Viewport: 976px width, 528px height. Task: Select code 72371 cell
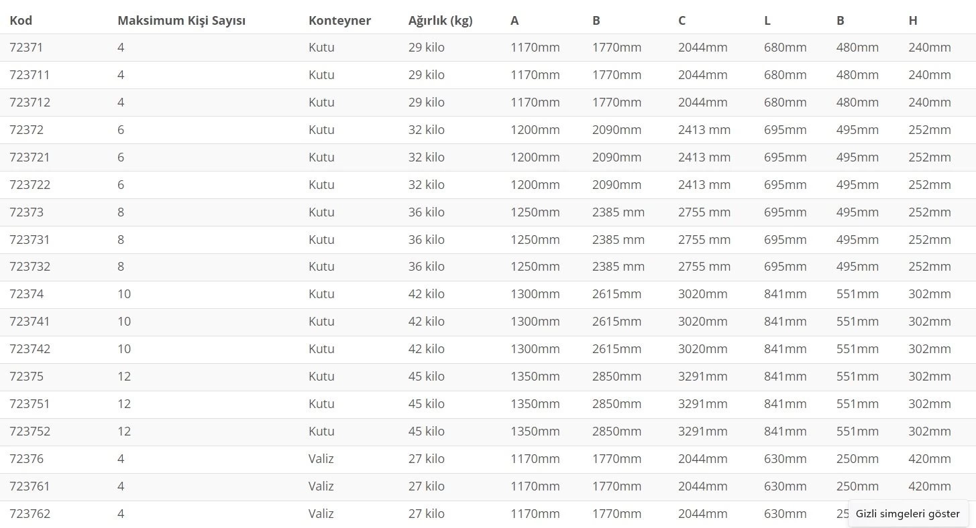click(26, 48)
